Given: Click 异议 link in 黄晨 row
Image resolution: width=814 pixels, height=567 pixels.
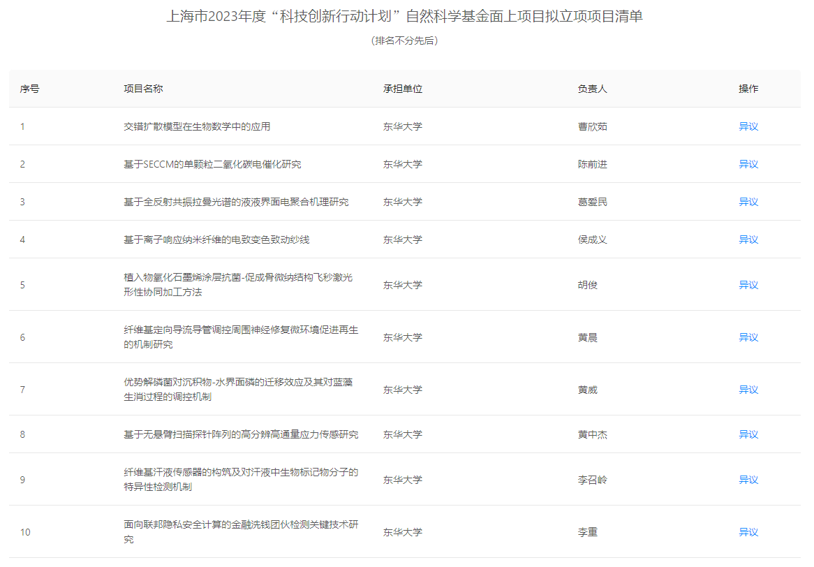Looking at the screenshot, I should coord(748,337).
